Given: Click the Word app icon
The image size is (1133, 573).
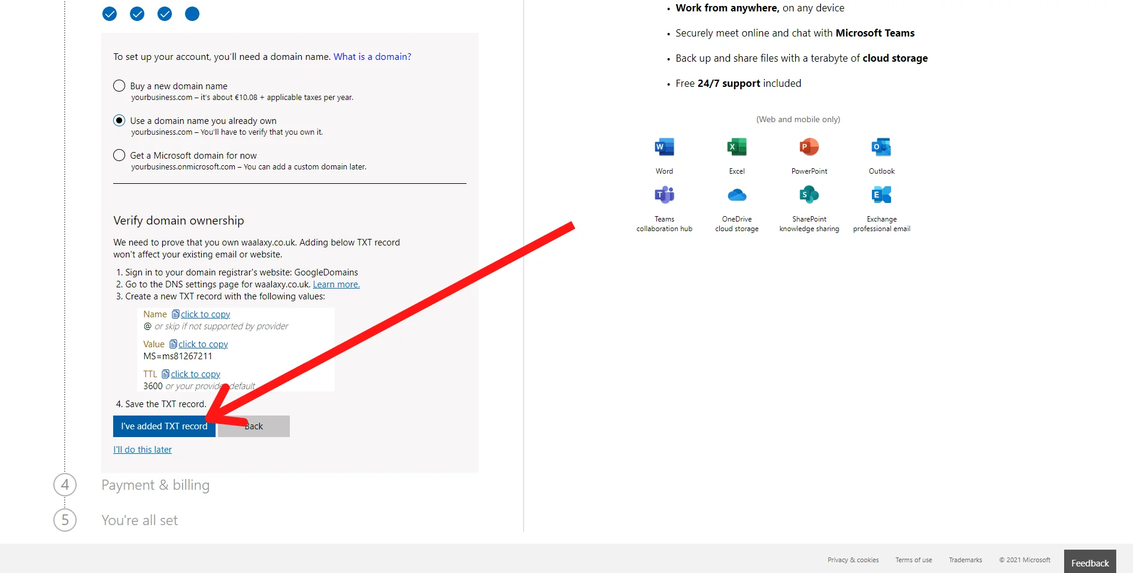Looking at the screenshot, I should pos(664,147).
